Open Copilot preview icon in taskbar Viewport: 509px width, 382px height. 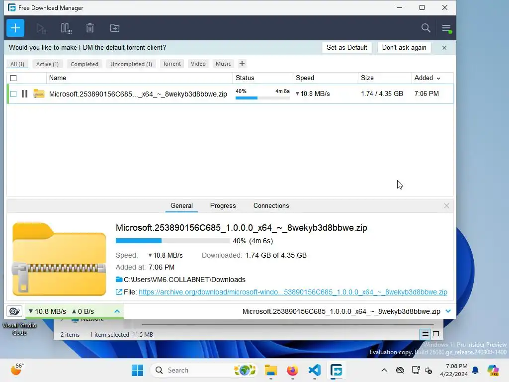pos(493,370)
